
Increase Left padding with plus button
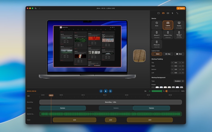(x=183, y=73)
